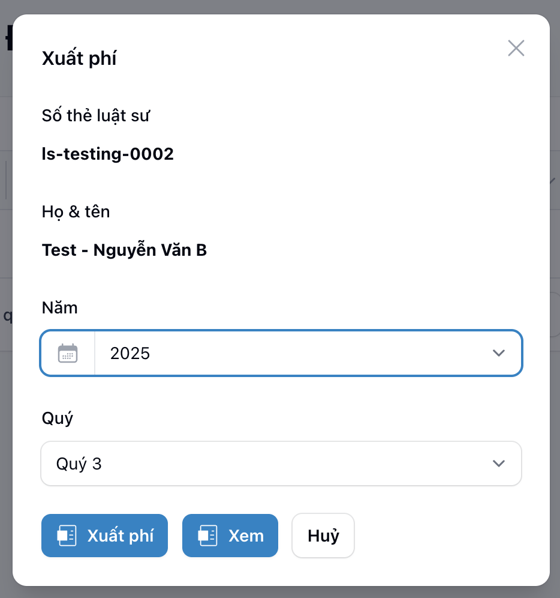This screenshot has width=560, height=598.
Task: Click the calendar icon in the year field
Action: (67, 353)
